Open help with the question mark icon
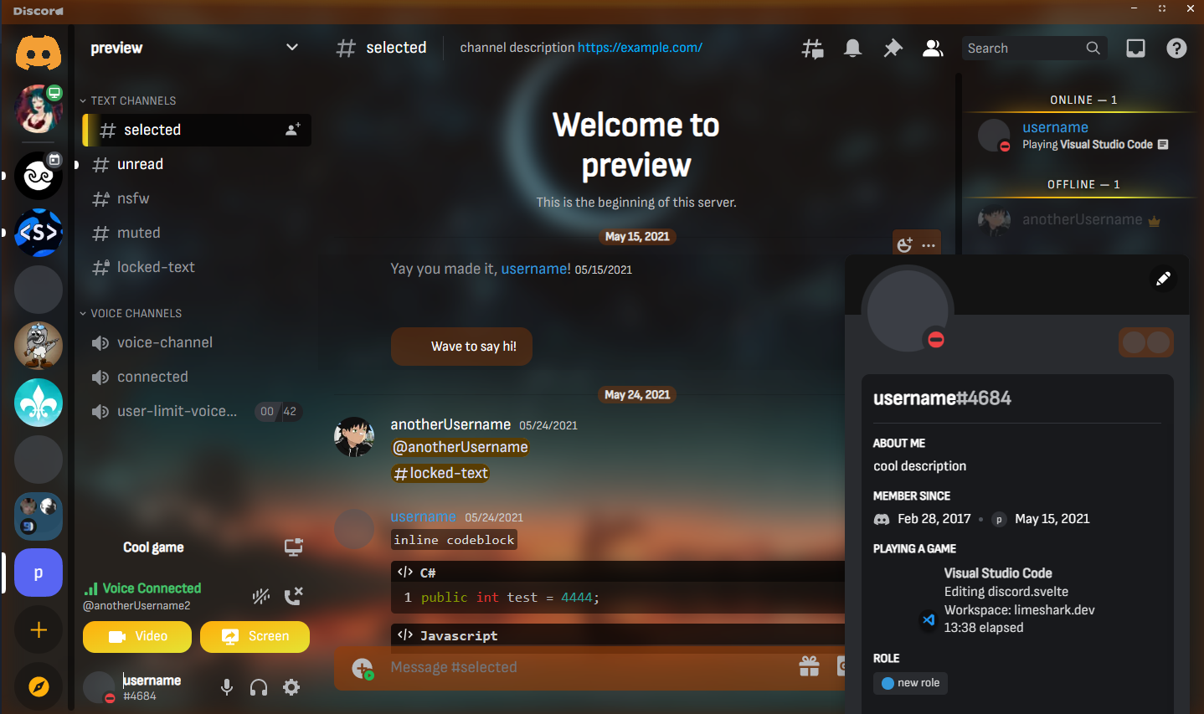 click(x=1176, y=48)
